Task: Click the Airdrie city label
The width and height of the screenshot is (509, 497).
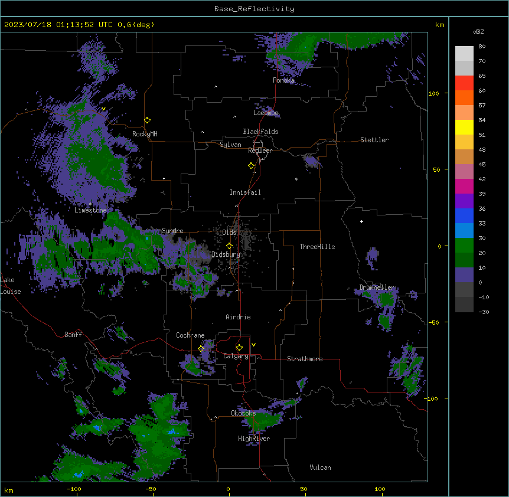Action: pyautogui.click(x=238, y=317)
